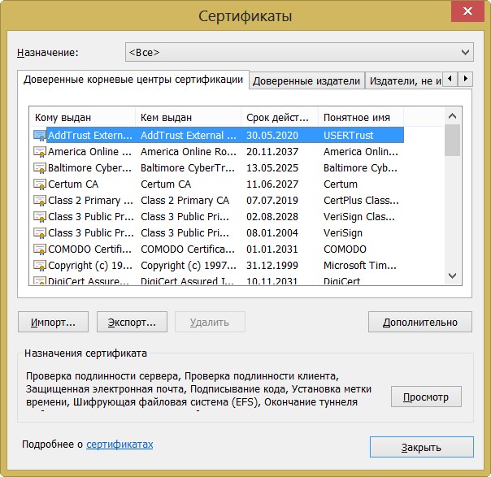Click the expiry date 08.01.2004
Screen dimensions: 491x477
click(x=272, y=233)
